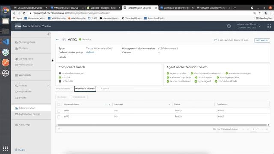The width and height of the screenshot is (274, 154).
Task: Open Automation center in sidebar
Action: 27,114
